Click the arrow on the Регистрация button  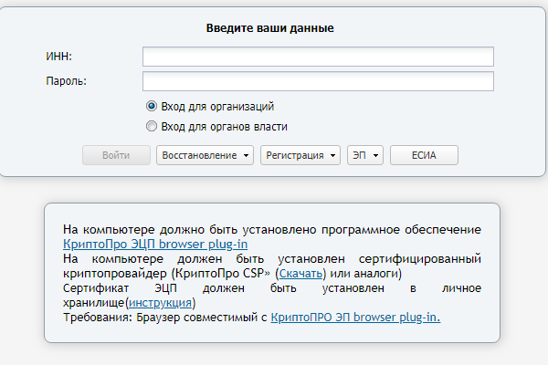[332, 156]
